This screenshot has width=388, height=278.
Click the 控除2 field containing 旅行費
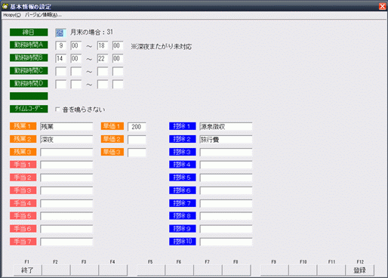(x=226, y=139)
